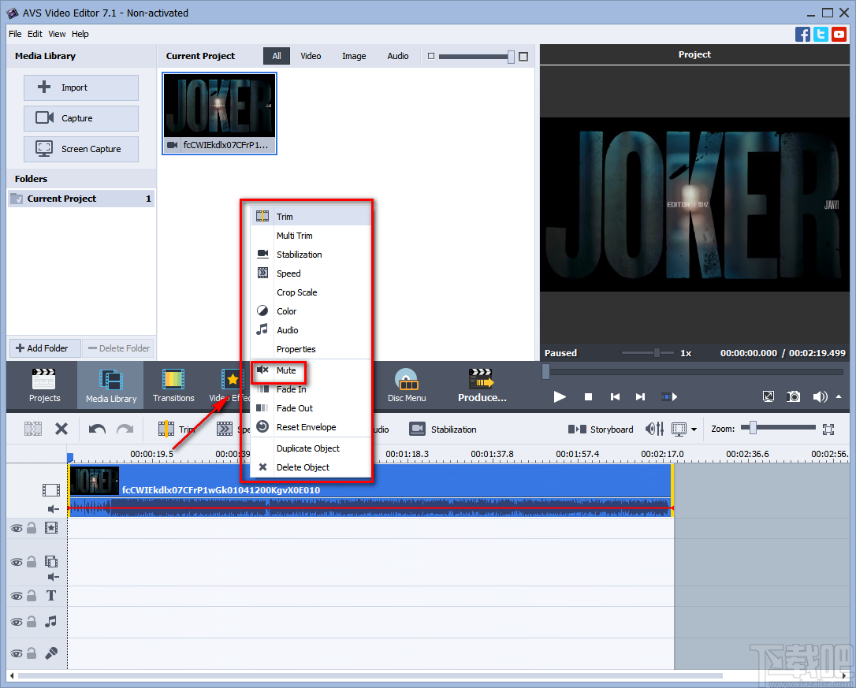Select Multi Trim in the context menu
856x688 pixels.
[x=311, y=236]
